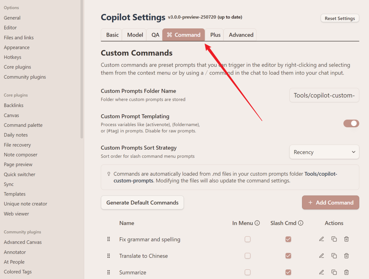This screenshot has height=279, width=369.
Task: Open Appearance settings in sidebar
Action: coord(16,47)
